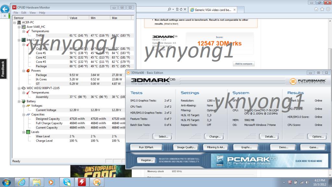Click the Capacities graph icon
Viewport: 332px width, 187px height.
pos(28,114)
